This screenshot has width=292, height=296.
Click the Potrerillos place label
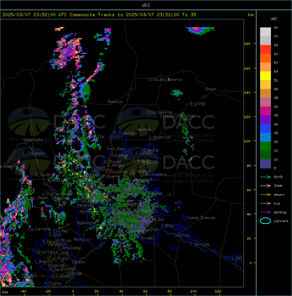click(59, 194)
